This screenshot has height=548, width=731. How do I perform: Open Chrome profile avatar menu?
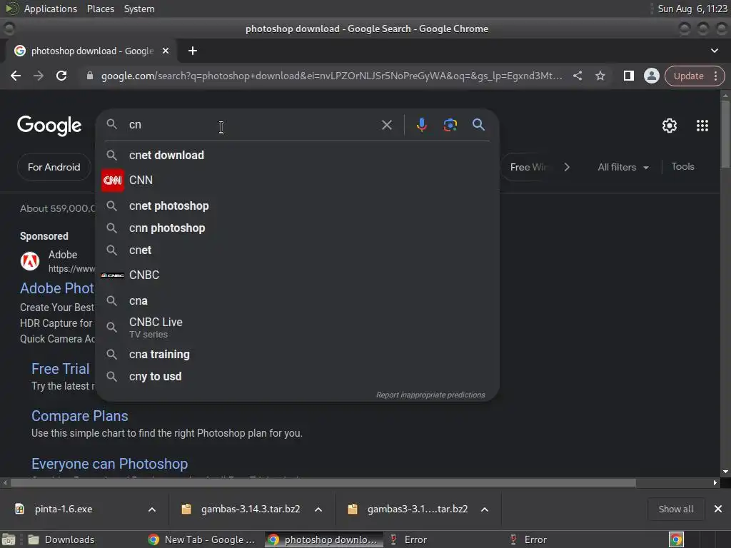[x=651, y=76]
